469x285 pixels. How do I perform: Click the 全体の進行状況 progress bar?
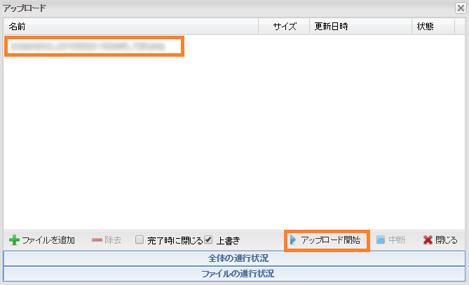[234, 258]
